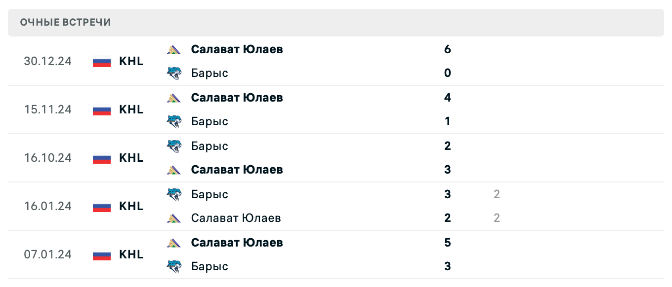Click the Салават Юлаев crest in the 07.01.24 game
This screenshot has width=672, height=287.
pyautogui.click(x=174, y=242)
